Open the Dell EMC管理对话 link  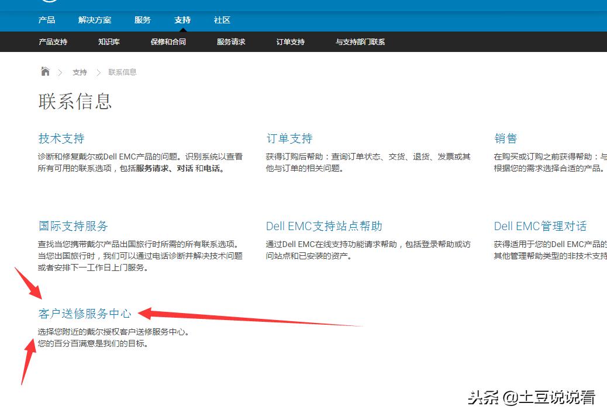point(540,226)
